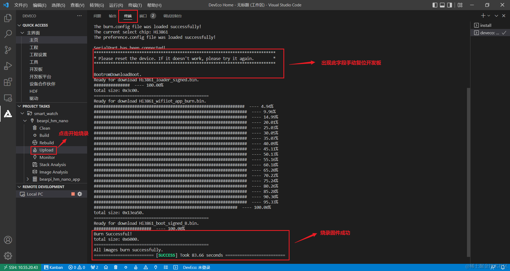The width and height of the screenshot is (510, 271).
Task: Collapse the smart_watch project node
Action: tap(22, 113)
